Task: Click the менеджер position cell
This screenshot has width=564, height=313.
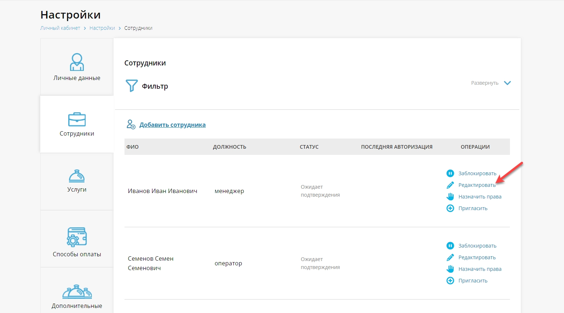Action: coord(229,191)
